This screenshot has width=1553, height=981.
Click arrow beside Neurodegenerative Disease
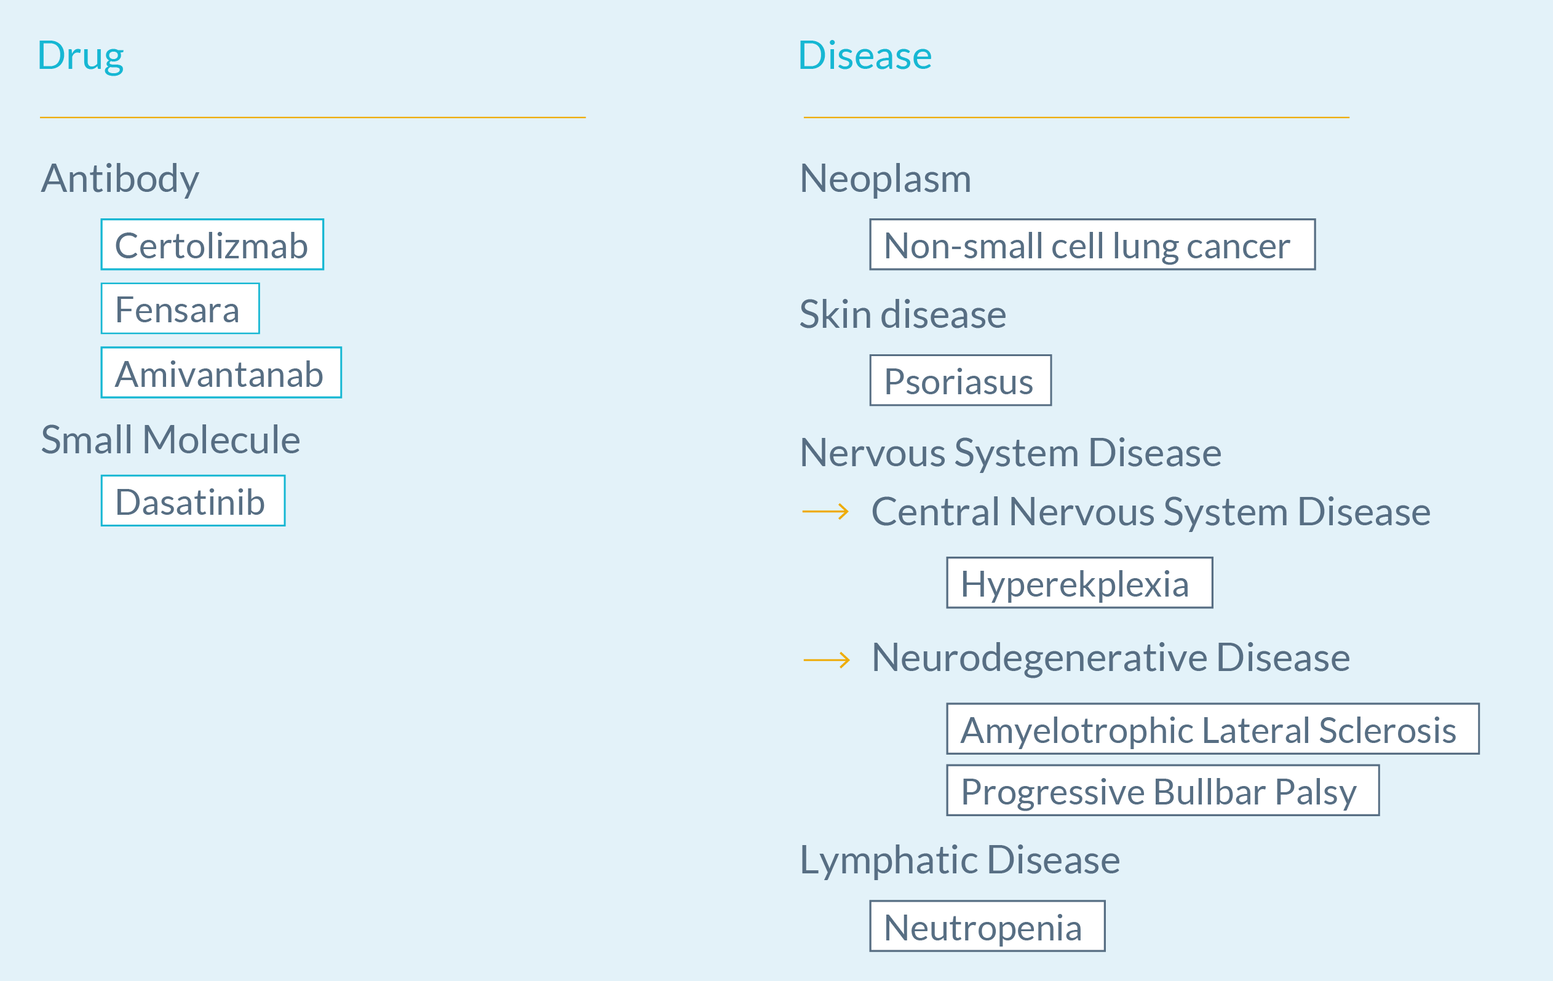[826, 660]
